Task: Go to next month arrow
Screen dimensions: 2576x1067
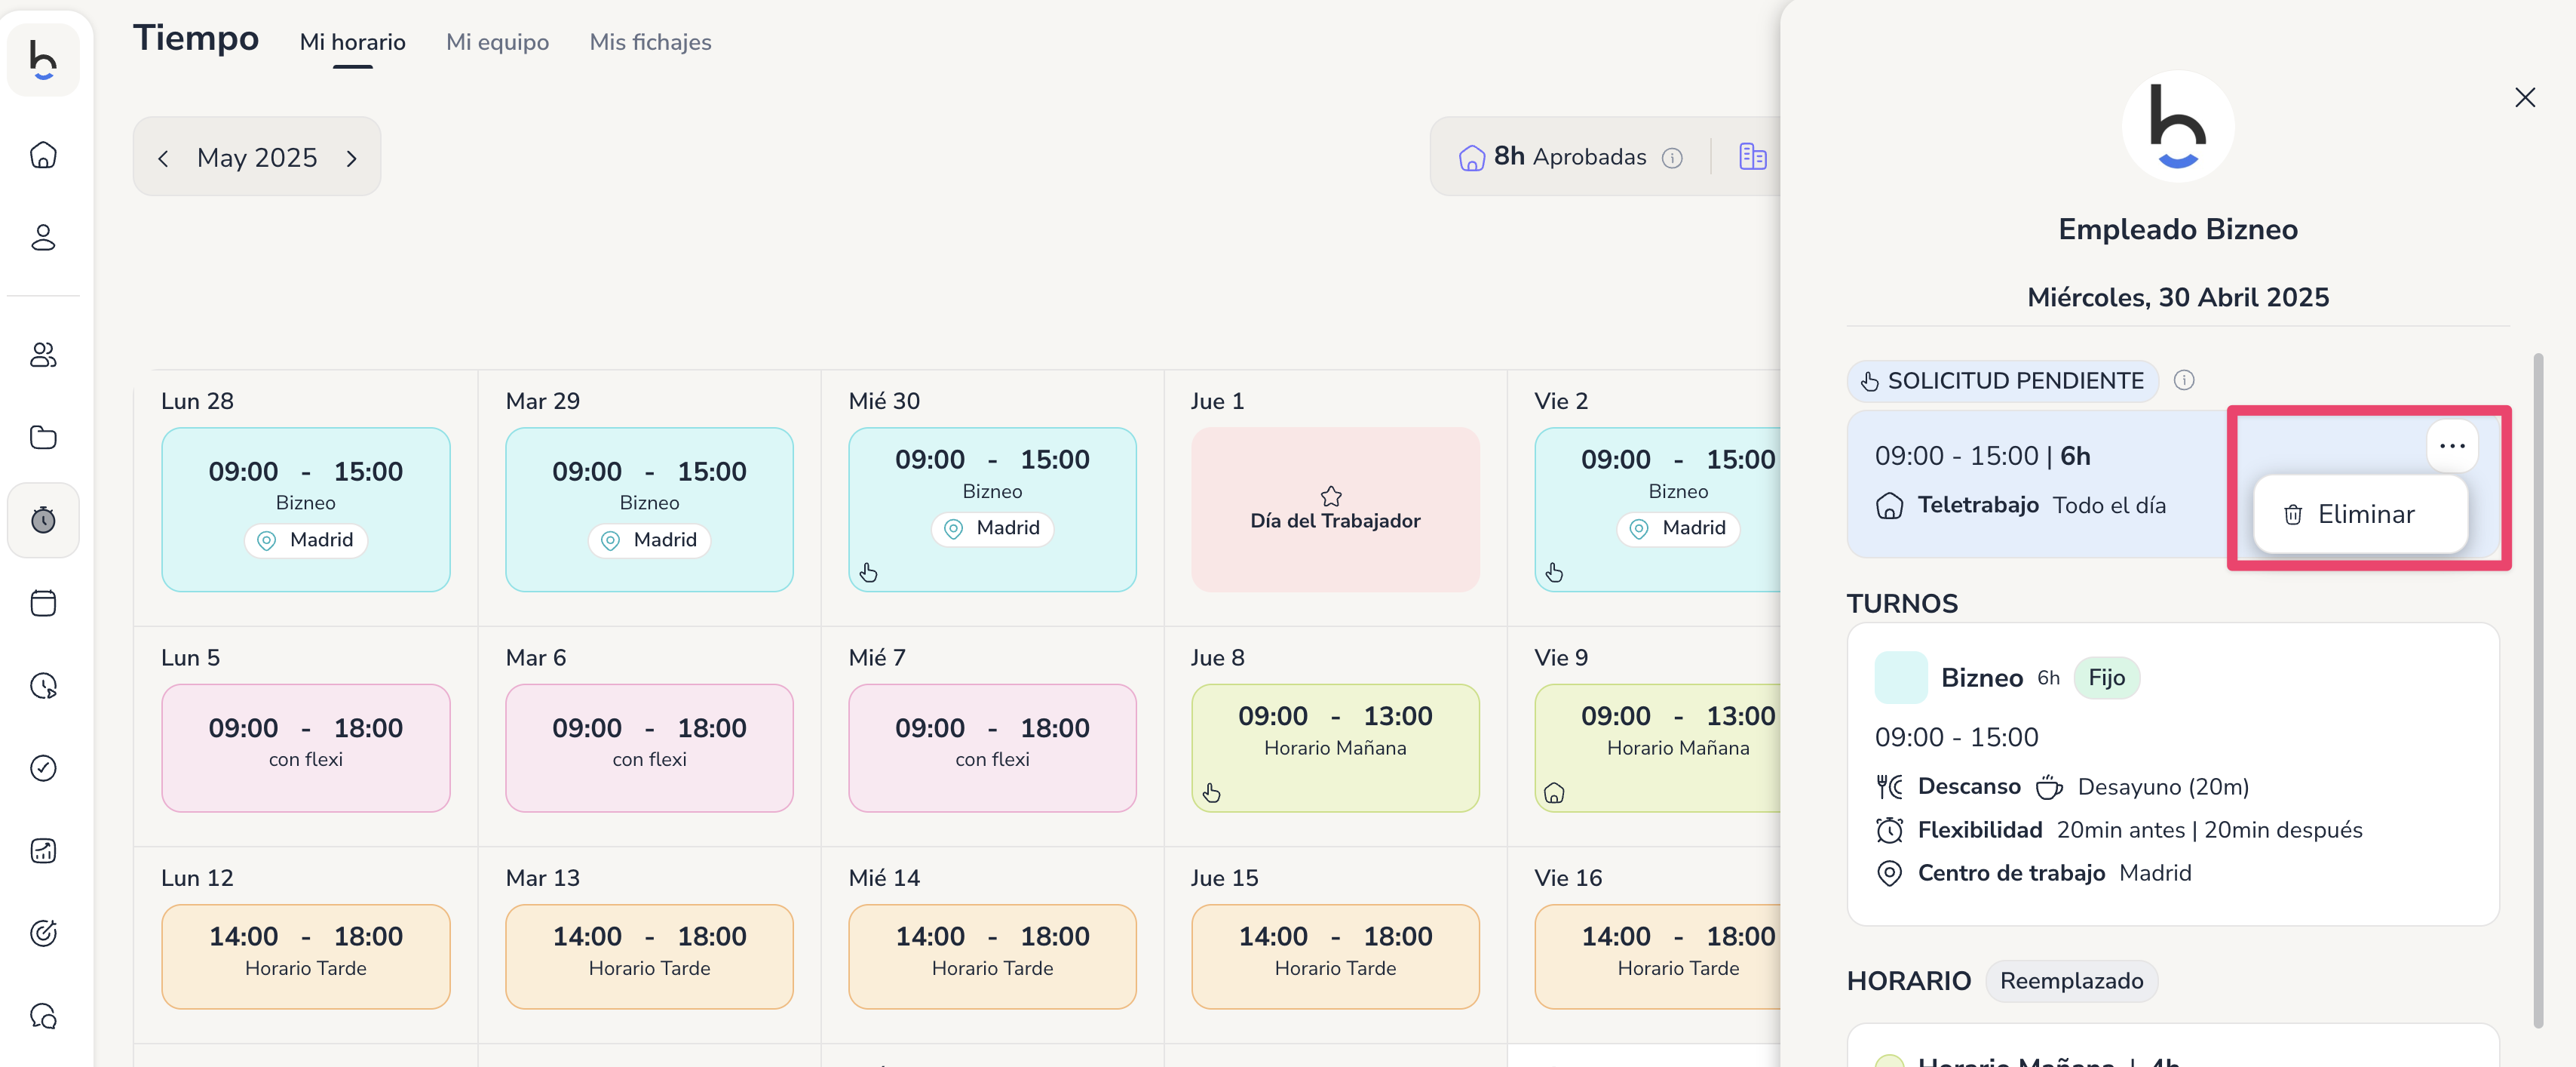Action: coord(351,158)
